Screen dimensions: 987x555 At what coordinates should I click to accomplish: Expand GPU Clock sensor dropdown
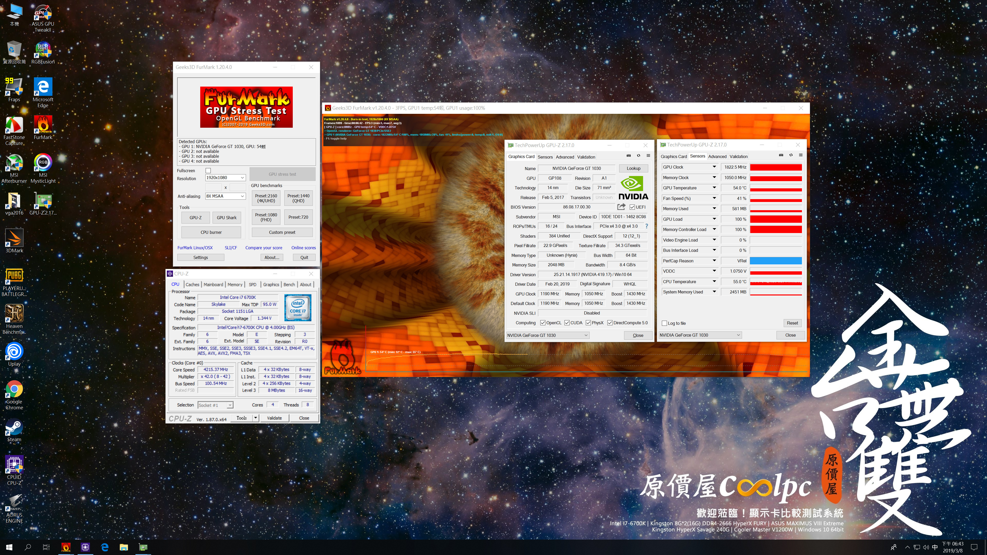pos(714,167)
